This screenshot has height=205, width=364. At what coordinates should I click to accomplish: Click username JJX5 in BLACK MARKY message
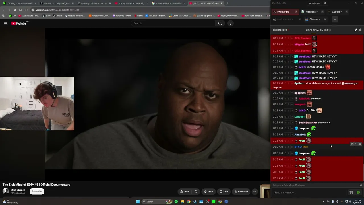302,67
